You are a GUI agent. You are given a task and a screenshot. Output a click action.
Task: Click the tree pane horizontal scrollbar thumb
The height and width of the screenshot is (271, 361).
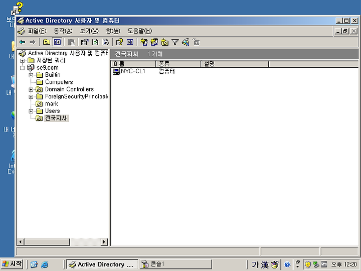(47, 242)
